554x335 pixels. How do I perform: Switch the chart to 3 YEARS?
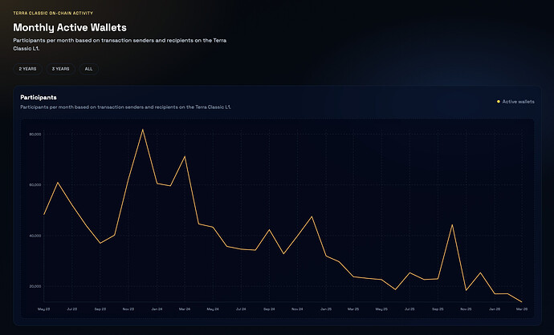60,69
